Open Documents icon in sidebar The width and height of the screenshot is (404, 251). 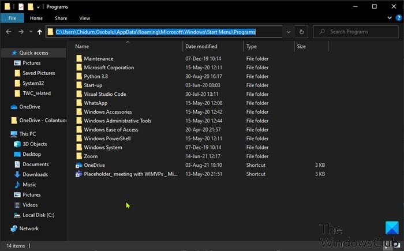pyautogui.click(x=17, y=164)
